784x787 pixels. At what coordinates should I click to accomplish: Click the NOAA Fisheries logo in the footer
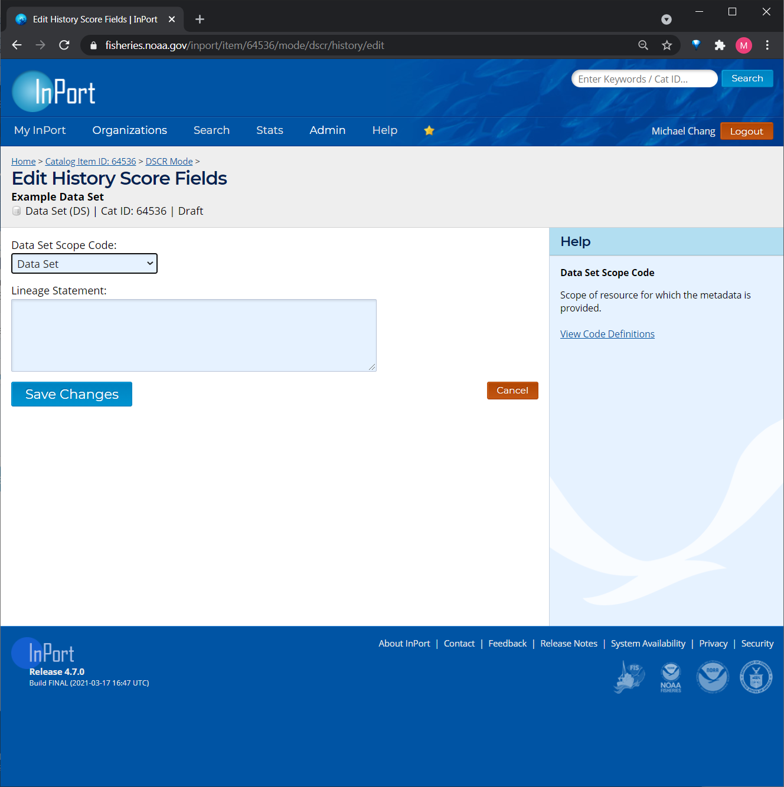click(671, 678)
